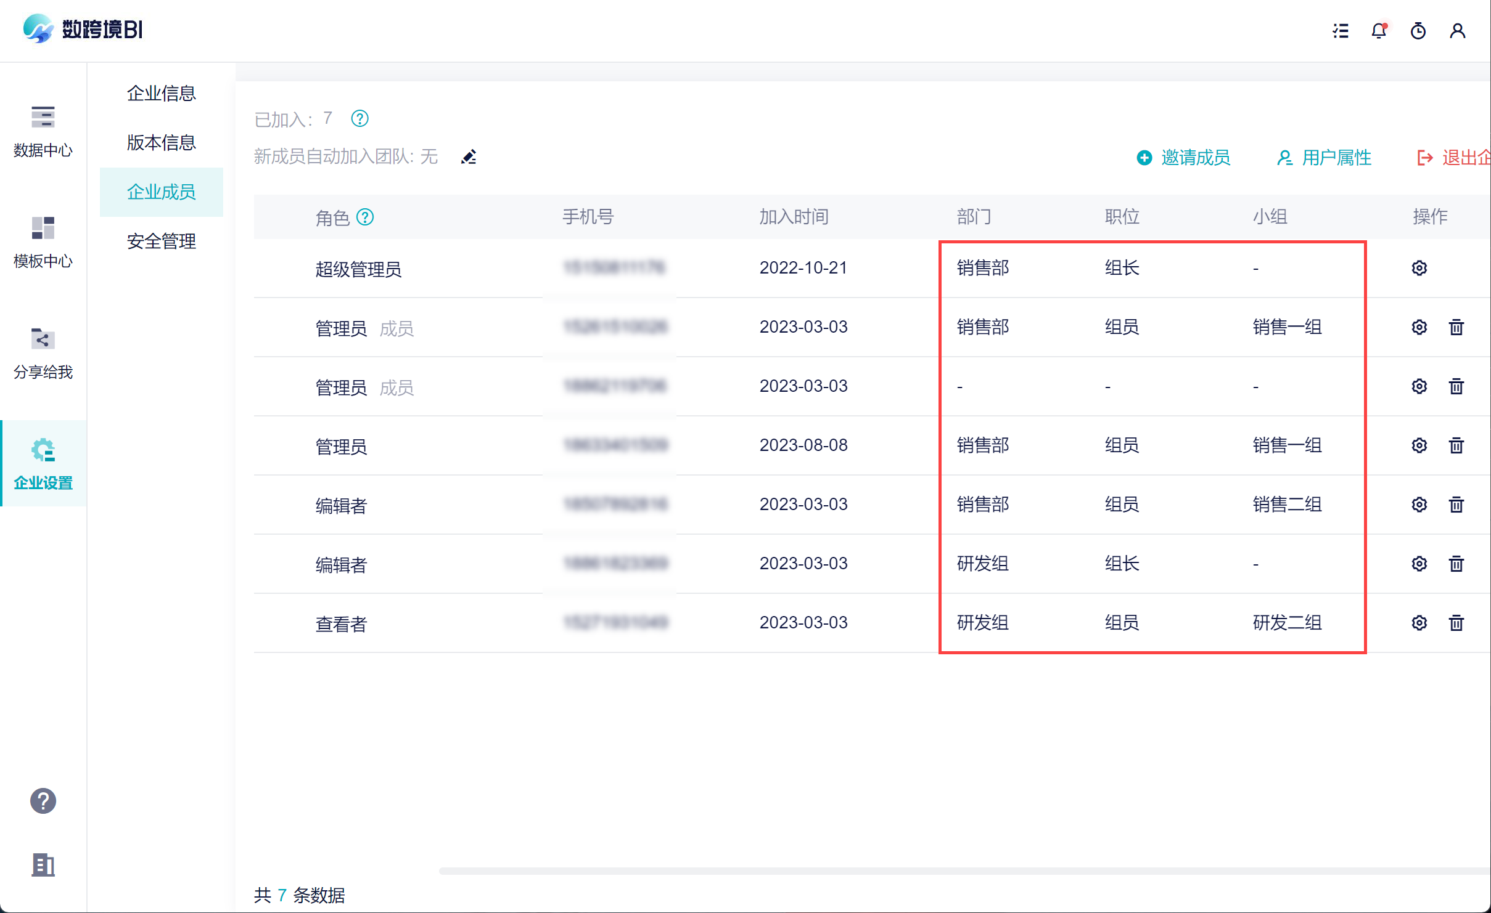The width and height of the screenshot is (1491, 913).
Task: Edit the new member auto-join team setting
Action: (x=469, y=157)
